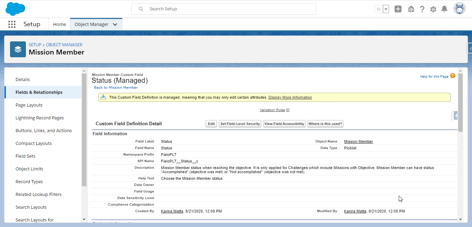Click Where is this used? button
The image size is (472, 227).
[x=325, y=124]
